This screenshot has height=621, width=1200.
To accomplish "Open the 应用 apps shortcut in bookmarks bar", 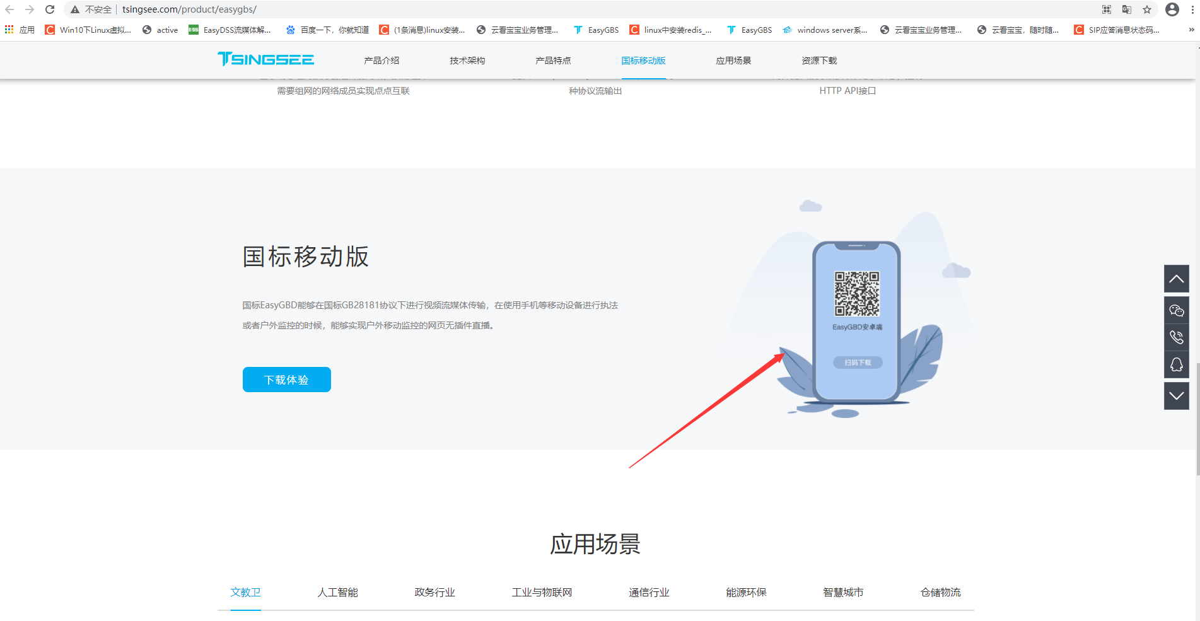I will coord(20,30).
